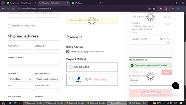The image size is (186, 105).
Task: Open Microsoft Edge from the taskbar
Action: 15,103
